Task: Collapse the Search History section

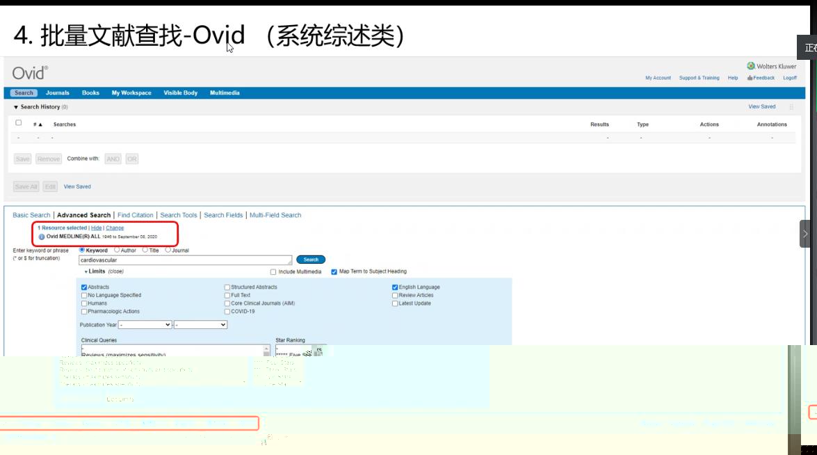Action: (15, 107)
